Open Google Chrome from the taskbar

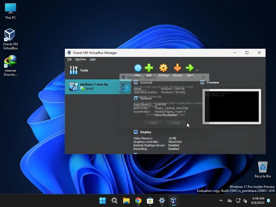(138, 201)
